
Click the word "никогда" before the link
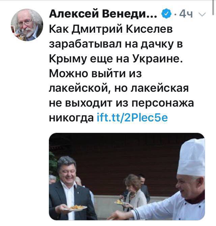coord(71,118)
